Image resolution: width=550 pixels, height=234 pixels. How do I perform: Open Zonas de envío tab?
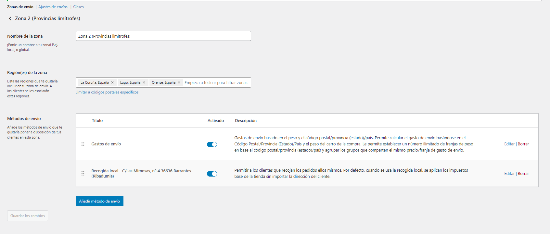[x=20, y=7]
